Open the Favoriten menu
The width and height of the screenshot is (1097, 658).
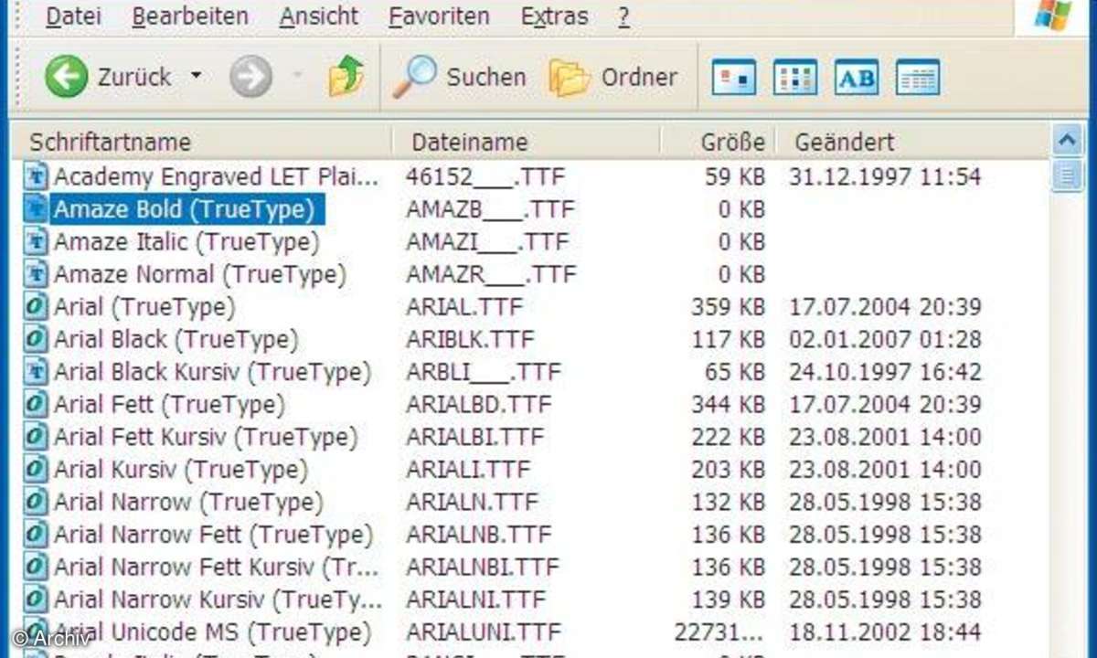439,16
